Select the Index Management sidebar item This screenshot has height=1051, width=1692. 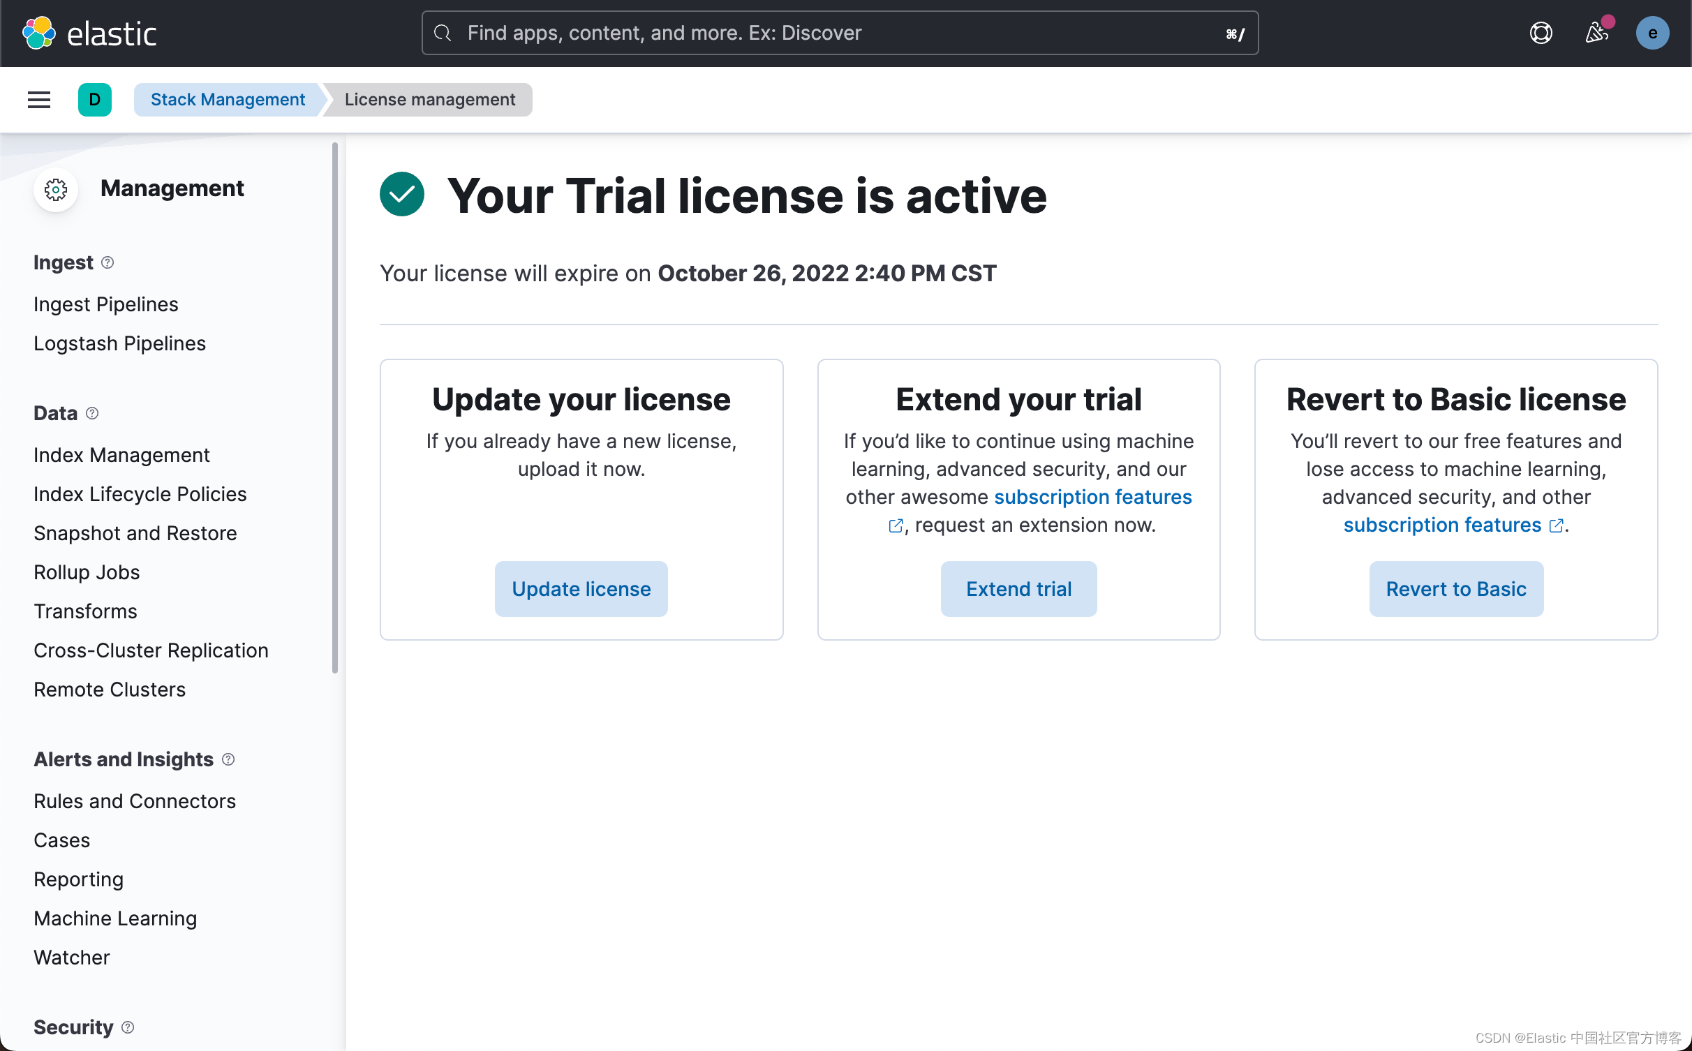[x=121, y=454]
